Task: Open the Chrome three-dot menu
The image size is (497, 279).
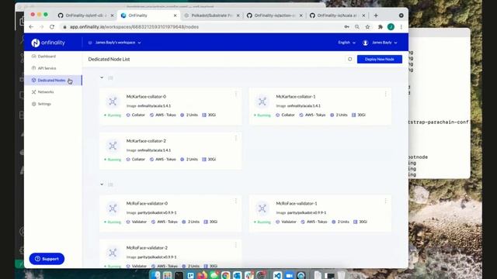Action: coord(401,27)
